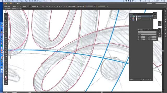The image size is (167, 93).
Task: Select the Selection tool (black arrow)
Action: [6, 16]
